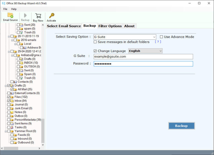Click the app icon in title bar
Viewport: 214px width, 155px height.
click(x=3, y=3)
